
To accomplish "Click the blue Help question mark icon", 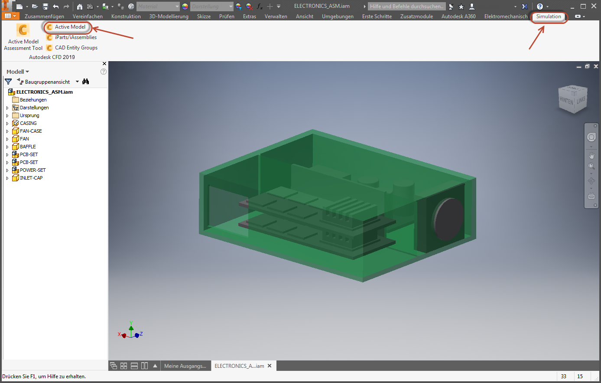I will [540, 7].
